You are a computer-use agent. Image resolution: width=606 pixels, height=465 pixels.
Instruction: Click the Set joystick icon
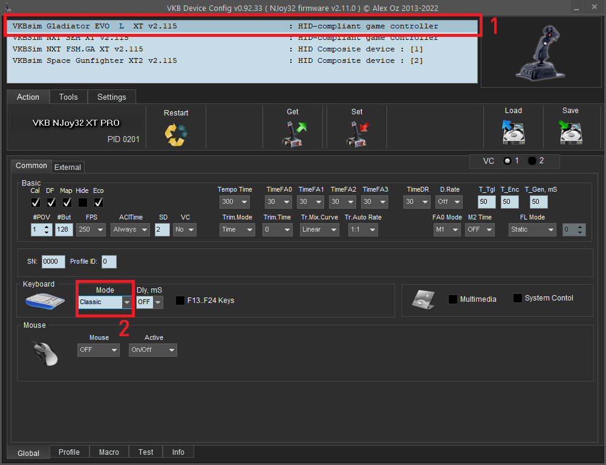(357, 134)
